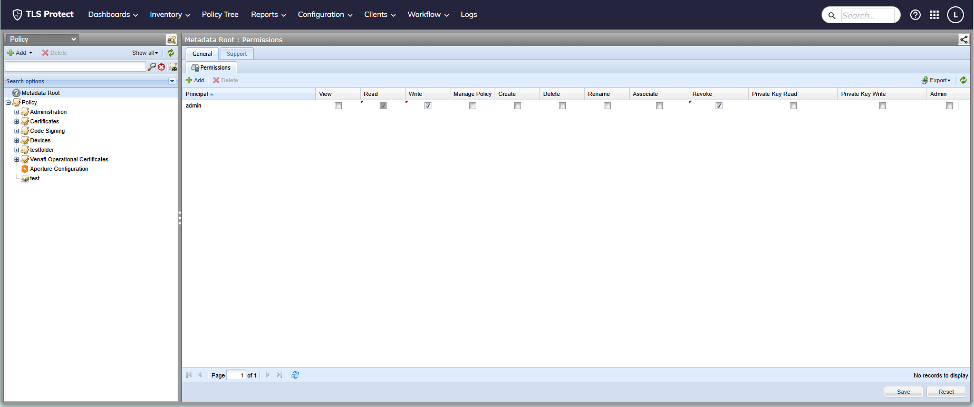Image resolution: width=974 pixels, height=407 pixels.
Task: Go to the last page arrow
Action: click(279, 375)
